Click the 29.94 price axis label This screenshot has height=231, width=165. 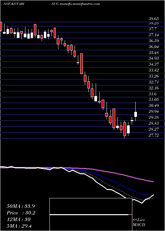click(154, 112)
